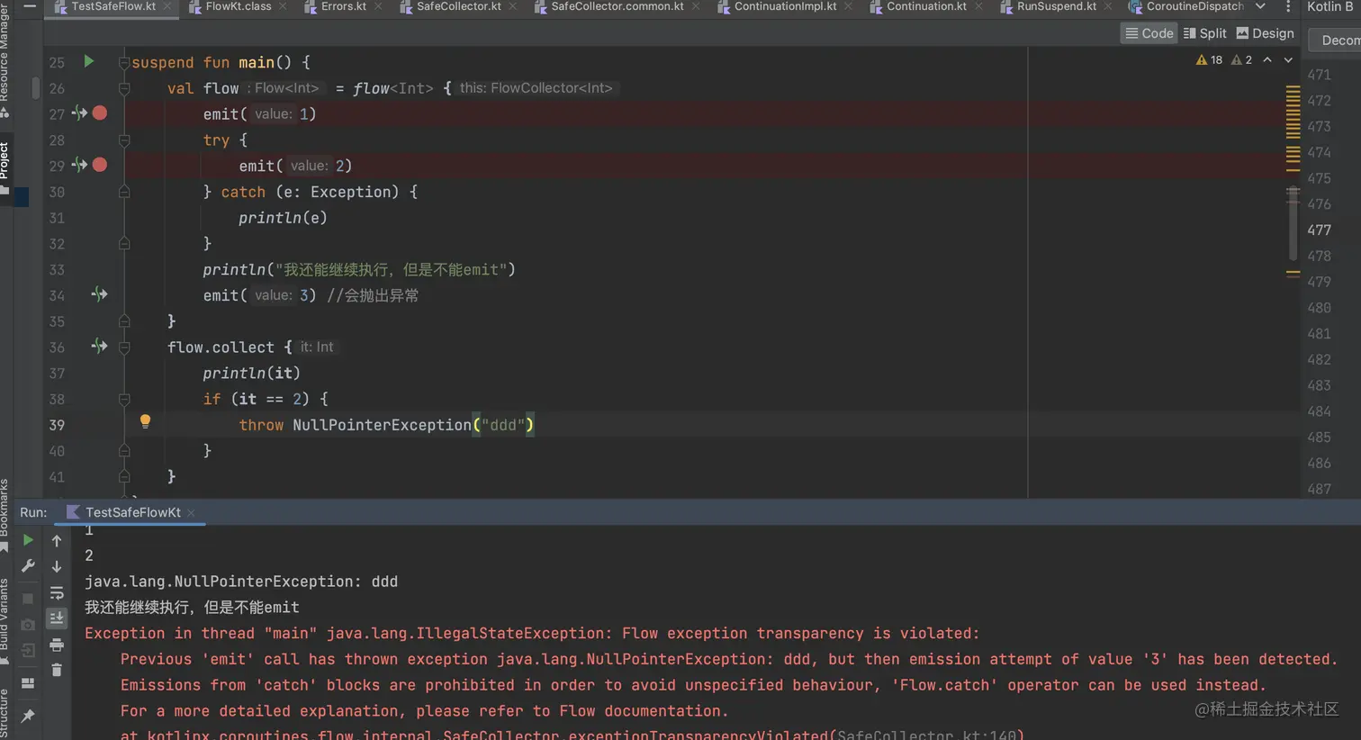Click the "java.lang.NullPointerException: ddd" console line
The width and height of the screenshot is (1361, 740).
pyautogui.click(x=241, y=582)
